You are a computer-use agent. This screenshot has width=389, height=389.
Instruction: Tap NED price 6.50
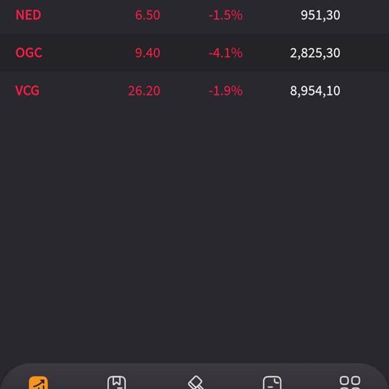[x=148, y=15]
